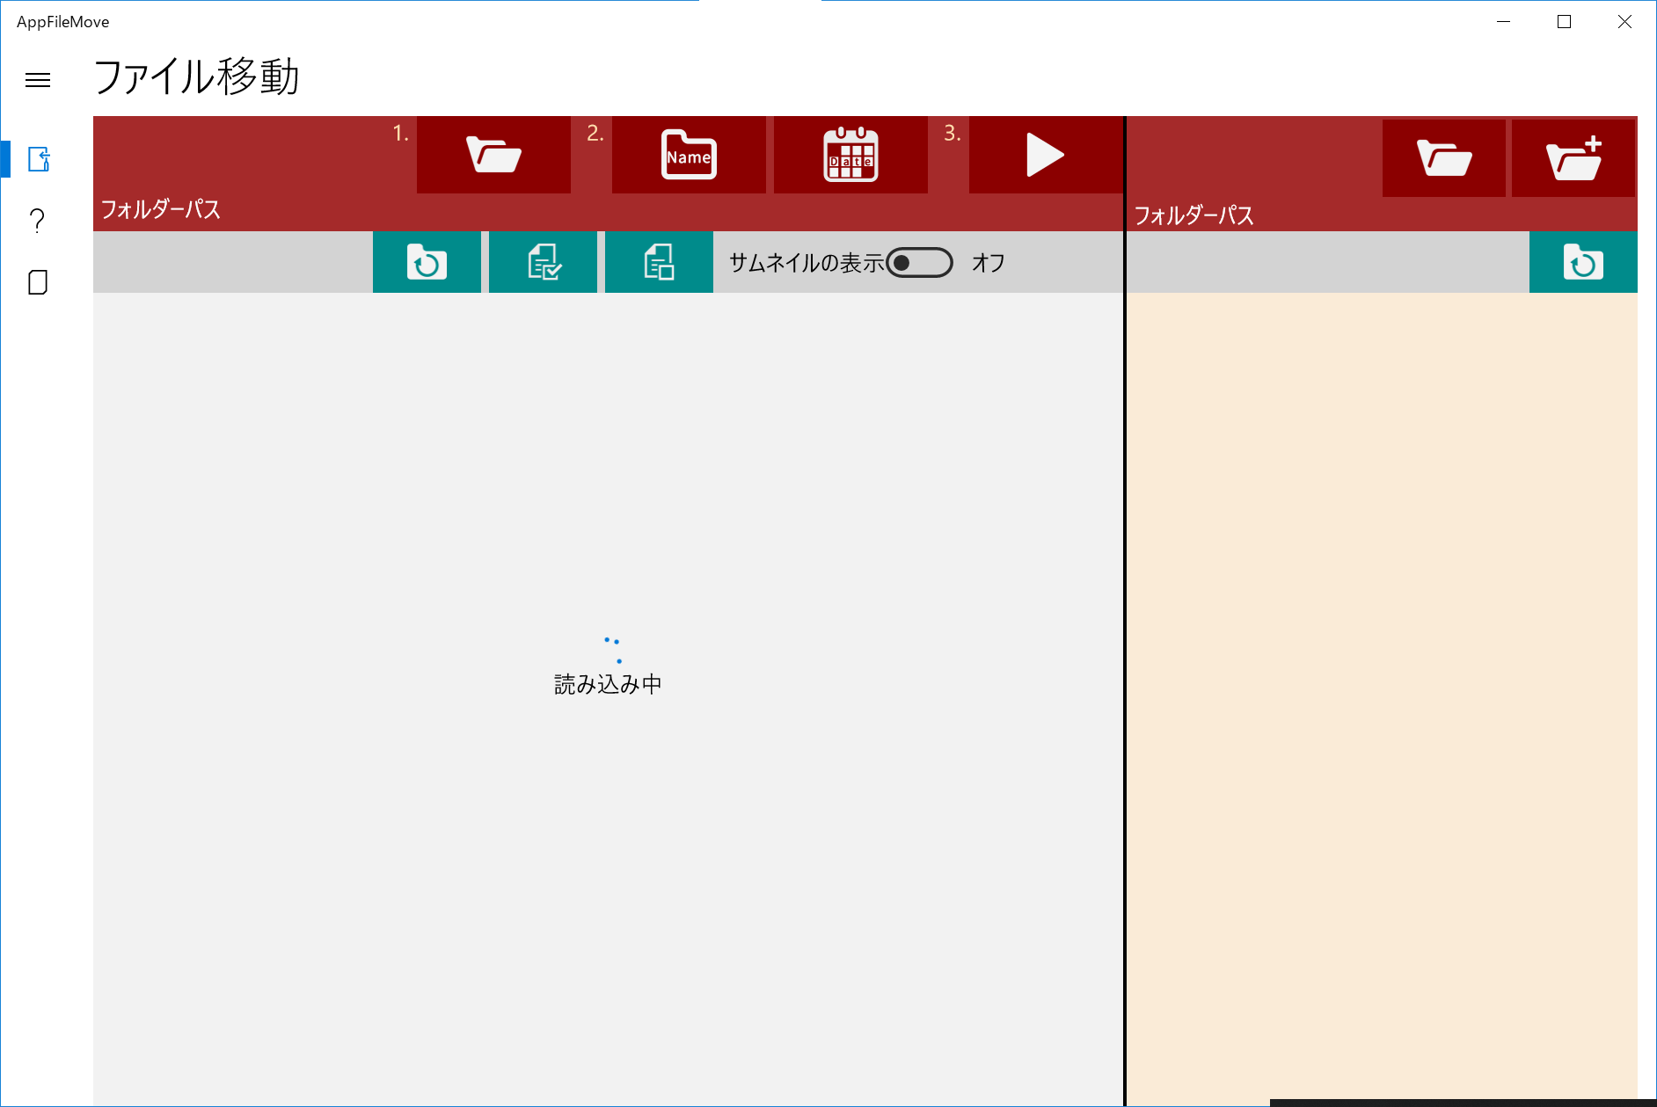Open the help question mark page
Viewport: 1657px width, 1107px height.
pos(38,221)
